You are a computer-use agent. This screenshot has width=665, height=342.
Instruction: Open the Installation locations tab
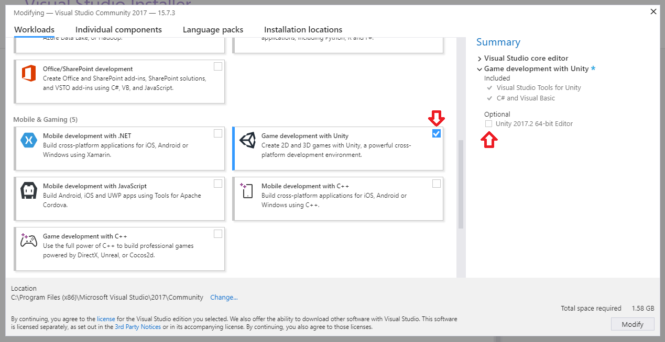[x=303, y=30]
